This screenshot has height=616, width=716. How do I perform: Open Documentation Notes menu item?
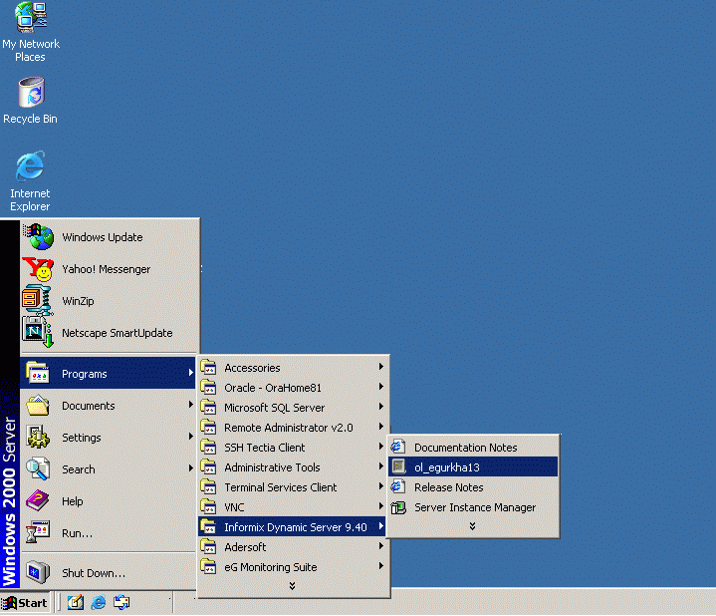pyautogui.click(x=473, y=447)
